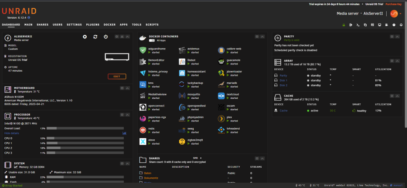The height and width of the screenshot is (188, 407).
Task: Click the info icon in Motherboard panel
Action: (x=122, y=88)
